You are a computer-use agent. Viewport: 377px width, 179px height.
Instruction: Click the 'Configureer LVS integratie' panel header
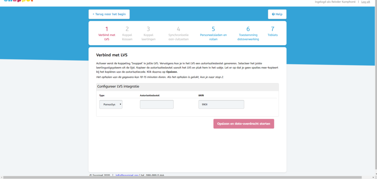(x=118, y=87)
